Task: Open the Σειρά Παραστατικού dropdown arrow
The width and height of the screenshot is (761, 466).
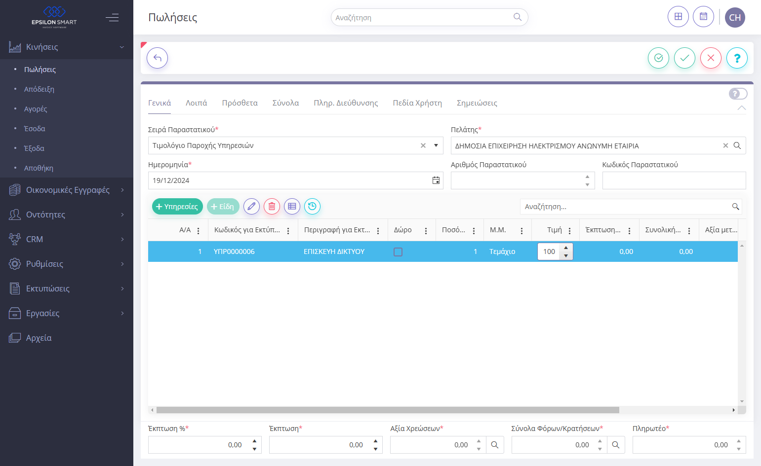Action: (x=436, y=145)
